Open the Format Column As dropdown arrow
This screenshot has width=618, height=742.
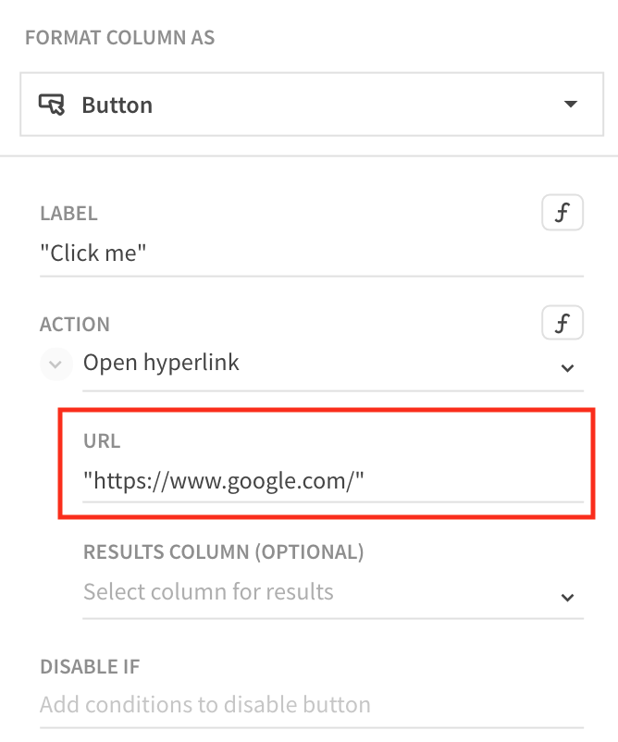pyautogui.click(x=570, y=105)
